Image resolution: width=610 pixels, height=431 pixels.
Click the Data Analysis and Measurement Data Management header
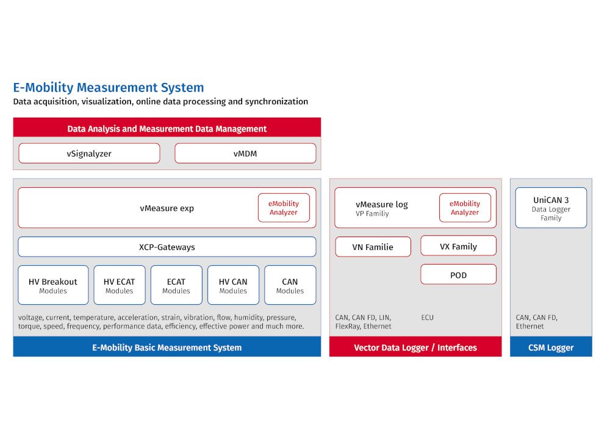point(167,129)
